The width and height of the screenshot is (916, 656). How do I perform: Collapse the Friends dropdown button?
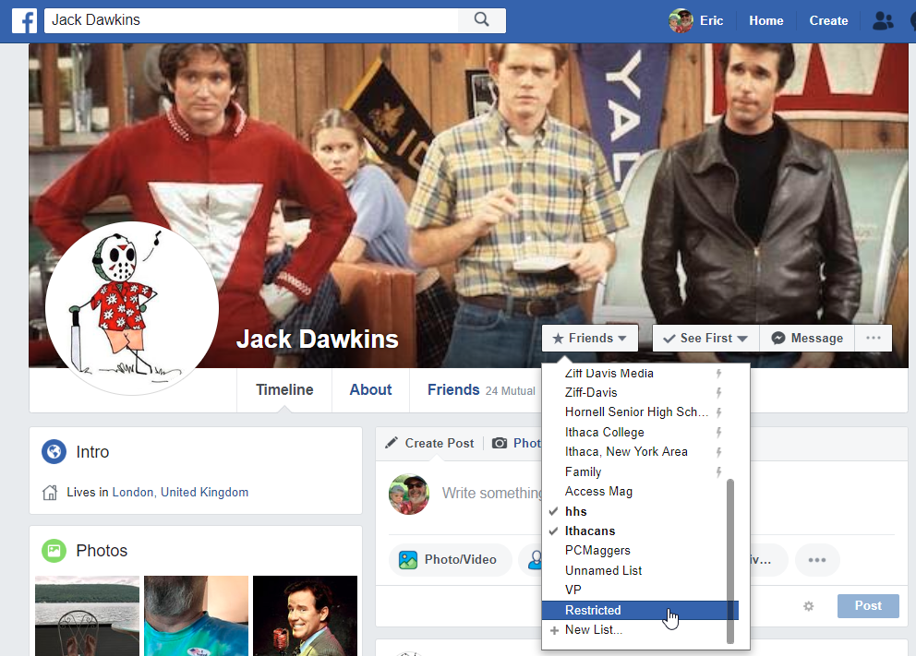click(x=589, y=339)
